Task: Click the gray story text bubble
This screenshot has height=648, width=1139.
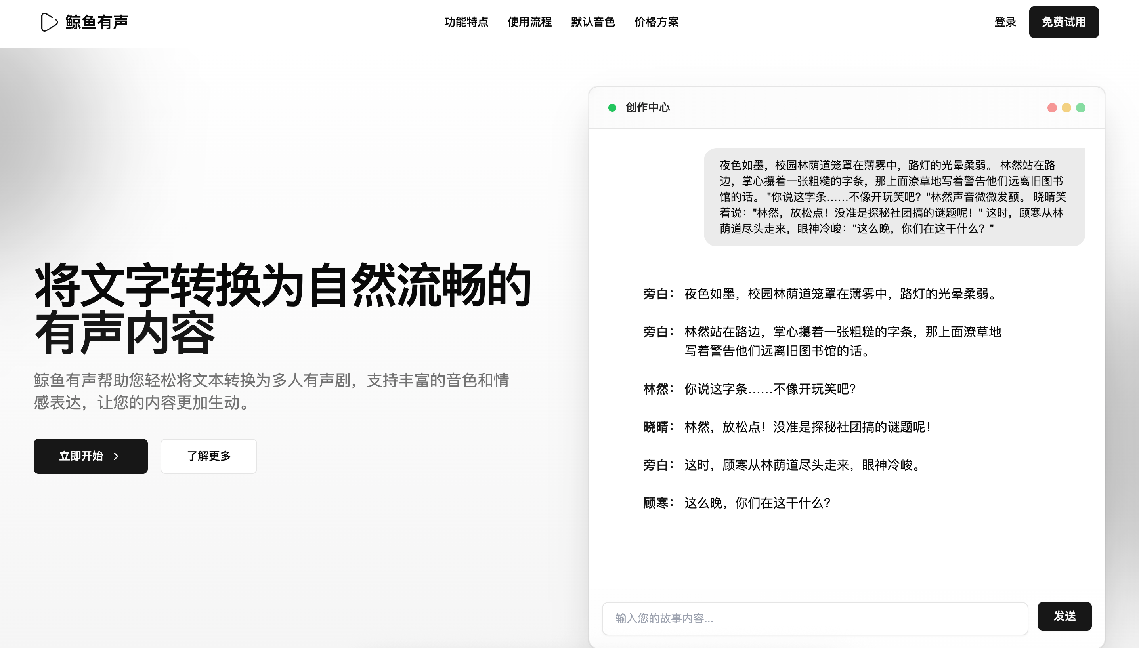Action: (894, 197)
